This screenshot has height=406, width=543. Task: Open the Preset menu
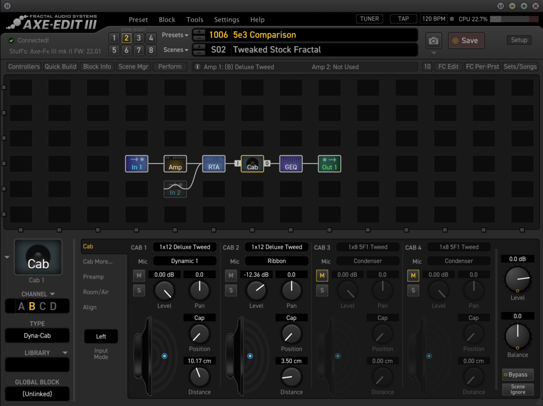coord(138,20)
